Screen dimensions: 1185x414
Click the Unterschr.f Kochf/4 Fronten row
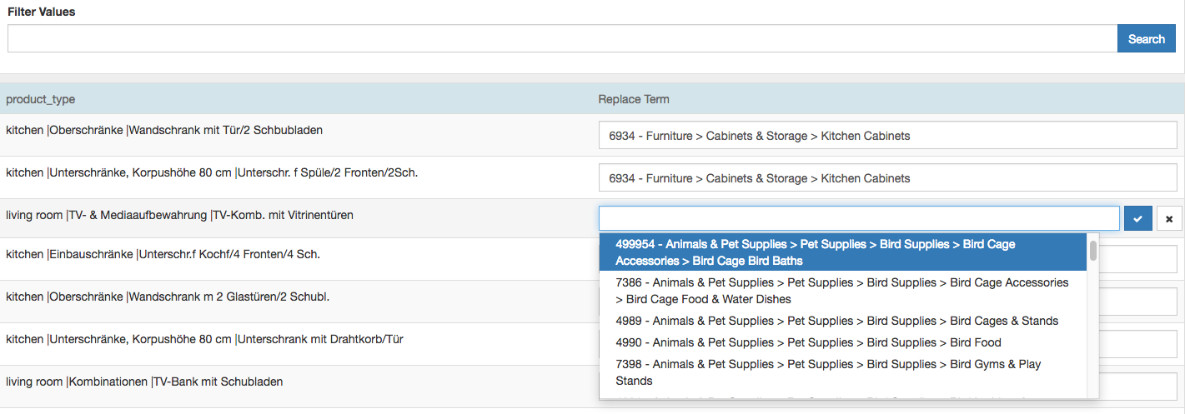pyautogui.click(x=163, y=254)
